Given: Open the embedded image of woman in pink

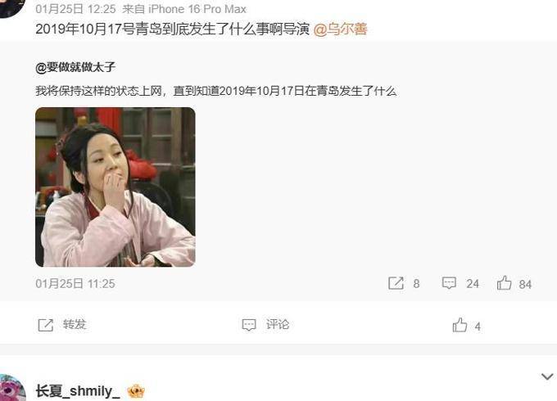Looking at the screenshot, I should point(115,187).
